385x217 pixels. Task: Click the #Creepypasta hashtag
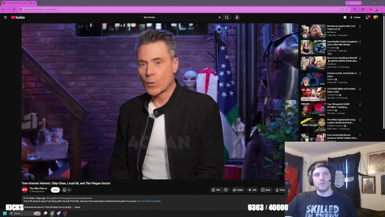click(66, 198)
